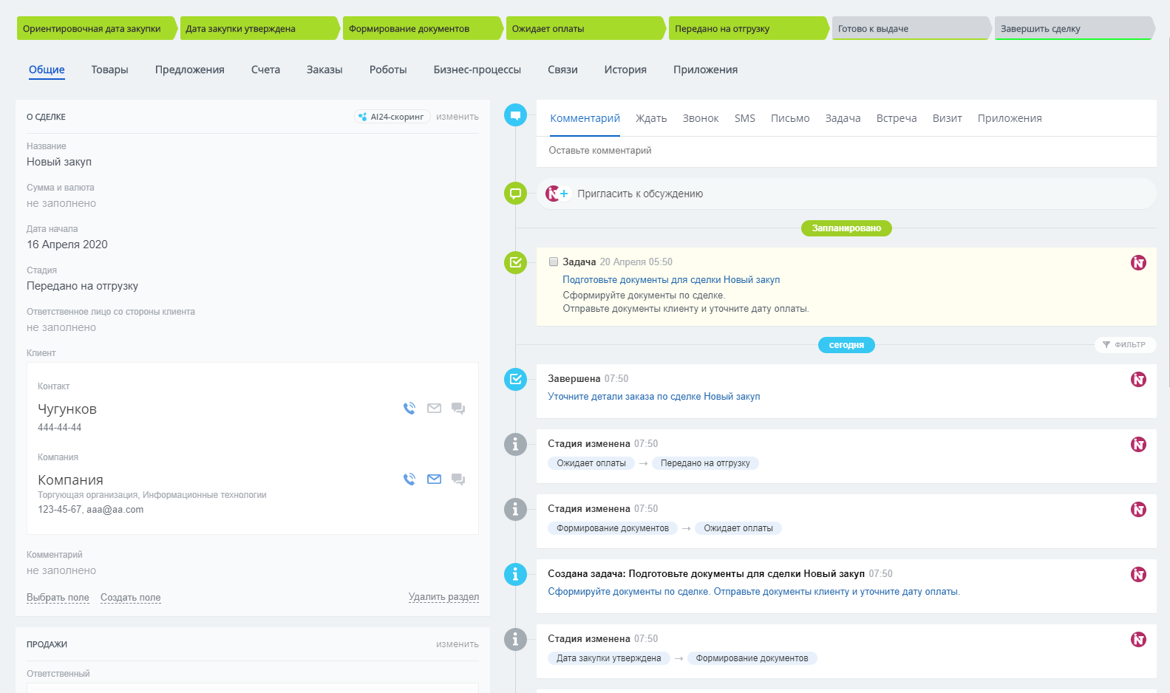Click Выбрать поле link

pyautogui.click(x=58, y=598)
